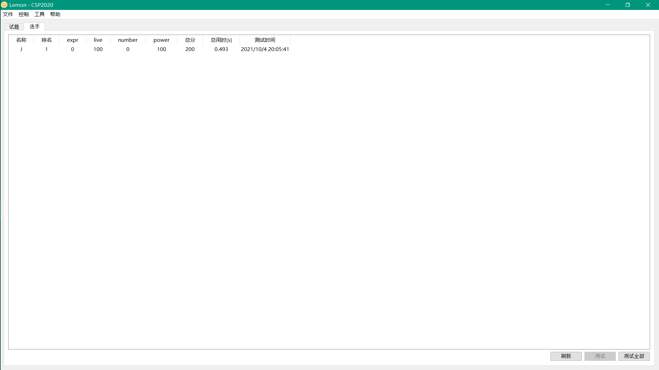Click the 测试全部 button
This screenshot has height=370, width=659.
pos(634,356)
